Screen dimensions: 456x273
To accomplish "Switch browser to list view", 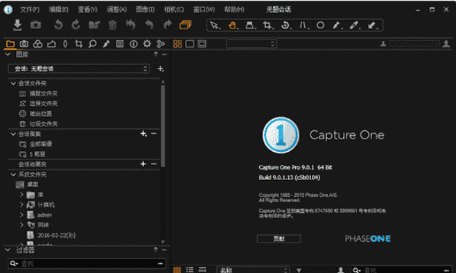I will click(190, 270).
